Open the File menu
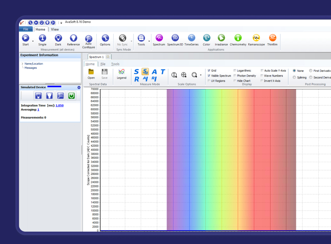Image resolution: width=331 pixels, height=244 pixels. coord(26,29)
